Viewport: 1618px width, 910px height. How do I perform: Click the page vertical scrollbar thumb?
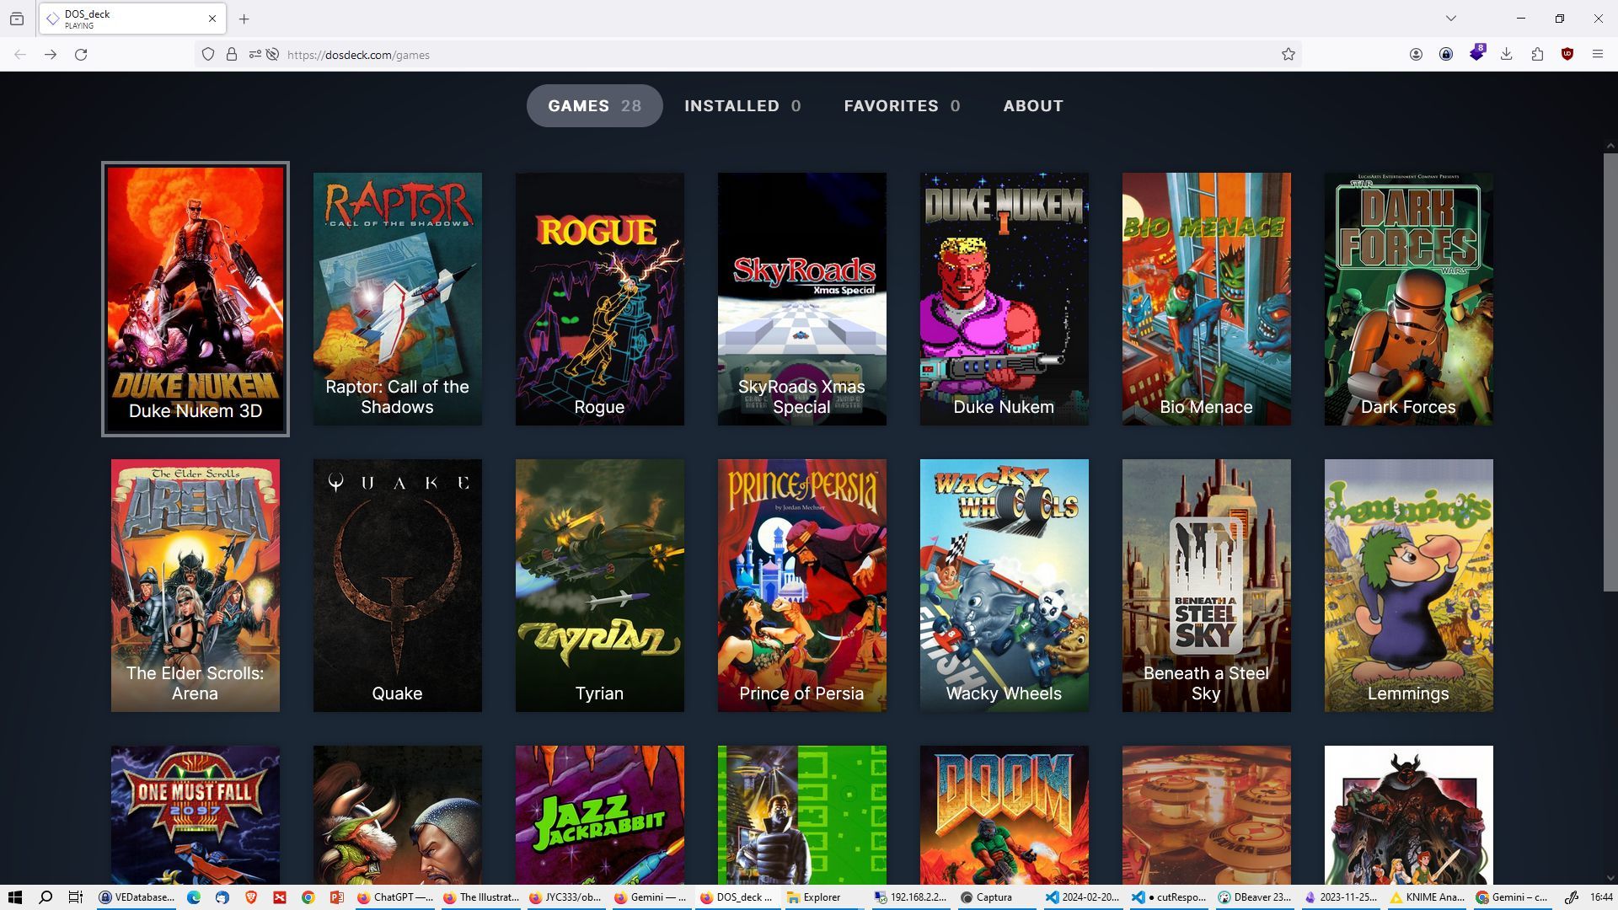click(x=1610, y=372)
